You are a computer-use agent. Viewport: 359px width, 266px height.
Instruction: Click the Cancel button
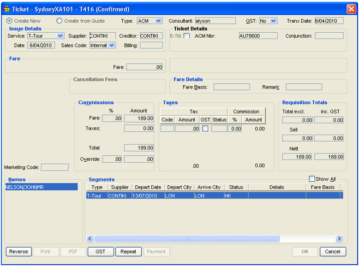(333, 252)
